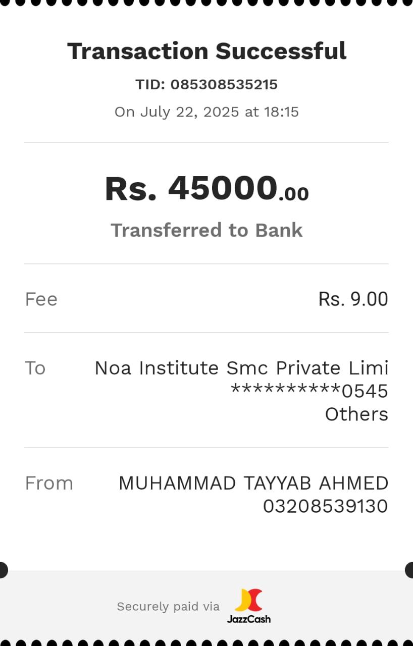Image resolution: width=413 pixels, height=646 pixels.
Task: Click the right semicircle notch on receipt
Action: click(x=409, y=570)
